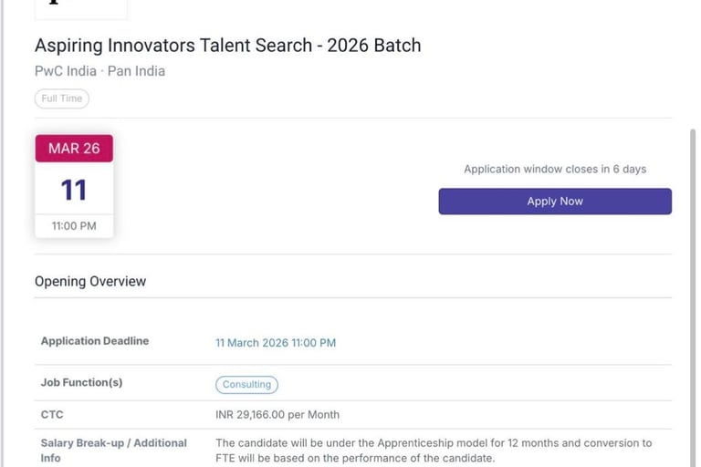Click the application window closes notice
Screen dimensions: 701x467
tap(555, 170)
